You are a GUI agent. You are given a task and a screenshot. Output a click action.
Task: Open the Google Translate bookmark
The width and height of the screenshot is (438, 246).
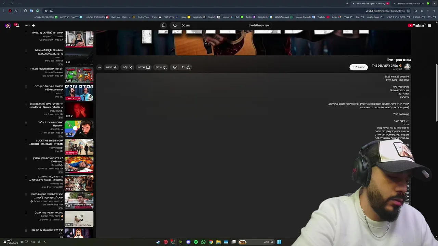point(305,17)
